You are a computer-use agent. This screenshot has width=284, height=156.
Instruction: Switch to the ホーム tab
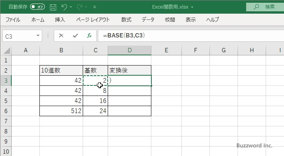pyautogui.click(x=38, y=19)
